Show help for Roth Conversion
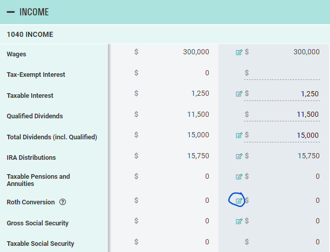This screenshot has height=252, width=330. point(63,202)
